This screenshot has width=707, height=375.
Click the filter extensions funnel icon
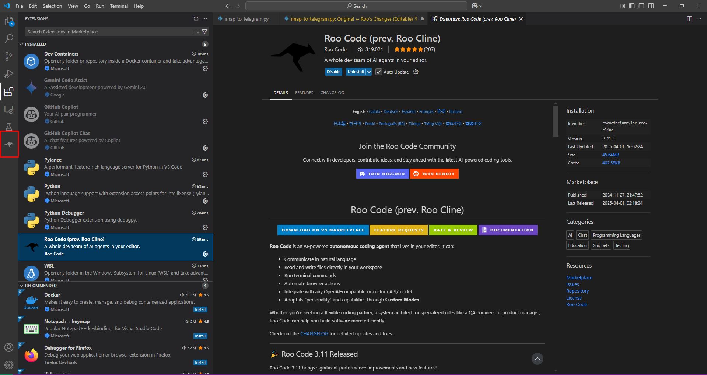[x=204, y=32]
